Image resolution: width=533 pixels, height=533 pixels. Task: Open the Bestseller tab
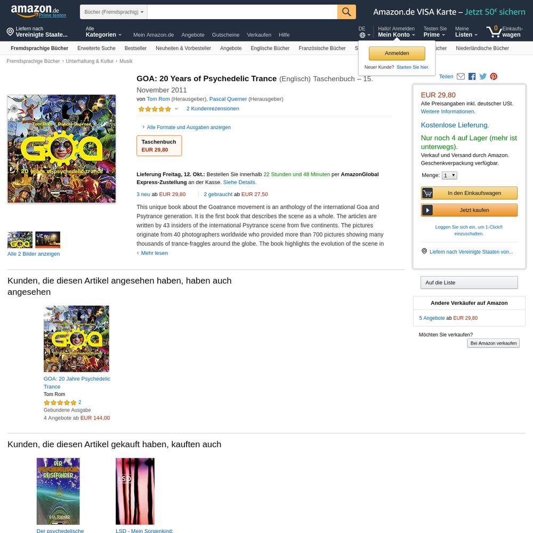pos(135,49)
